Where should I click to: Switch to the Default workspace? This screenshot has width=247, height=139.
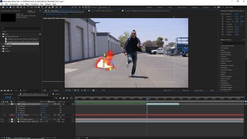point(149,7)
